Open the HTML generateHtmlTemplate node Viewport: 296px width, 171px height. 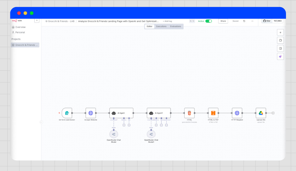point(189,113)
